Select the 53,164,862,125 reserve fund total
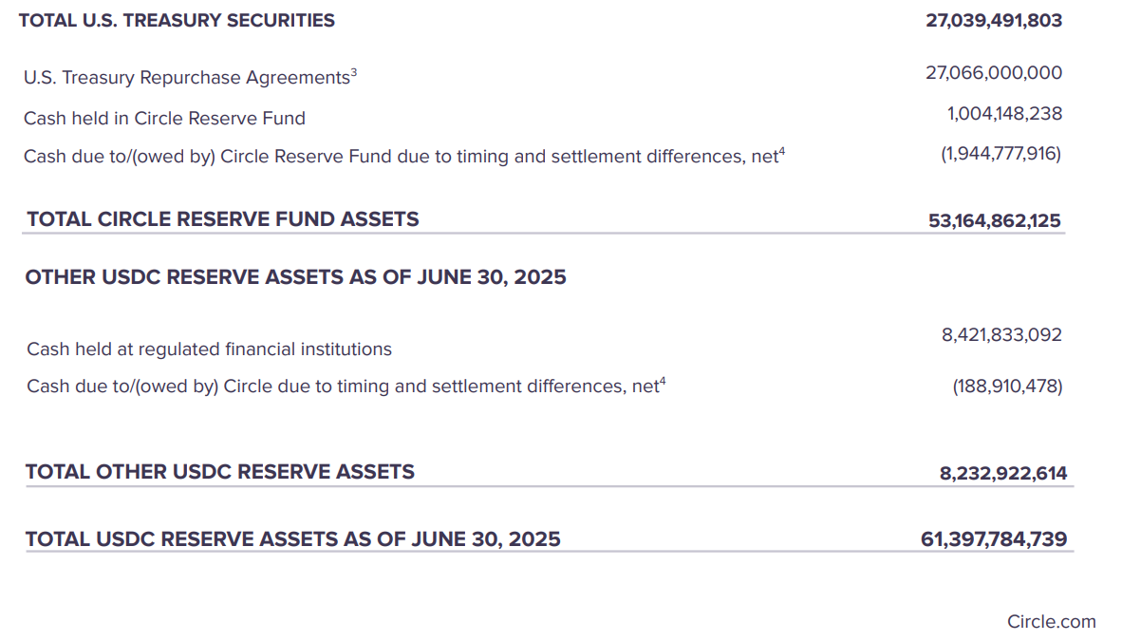 pyautogui.click(x=995, y=221)
